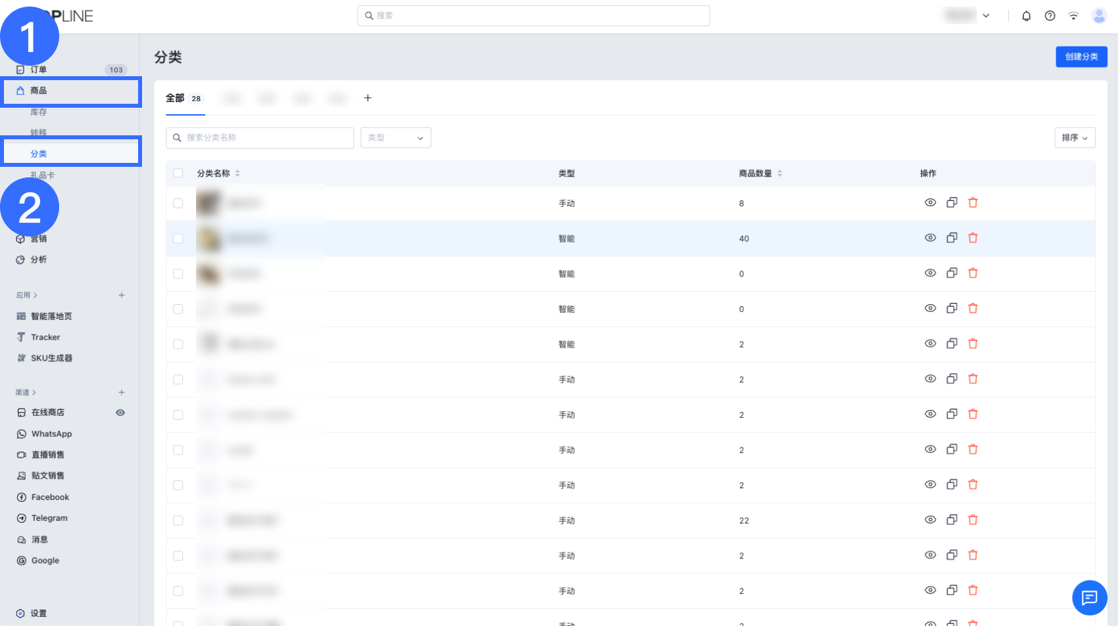The image size is (1118, 626).
Task: Expand the 渠道 channels section
Action: 26,392
